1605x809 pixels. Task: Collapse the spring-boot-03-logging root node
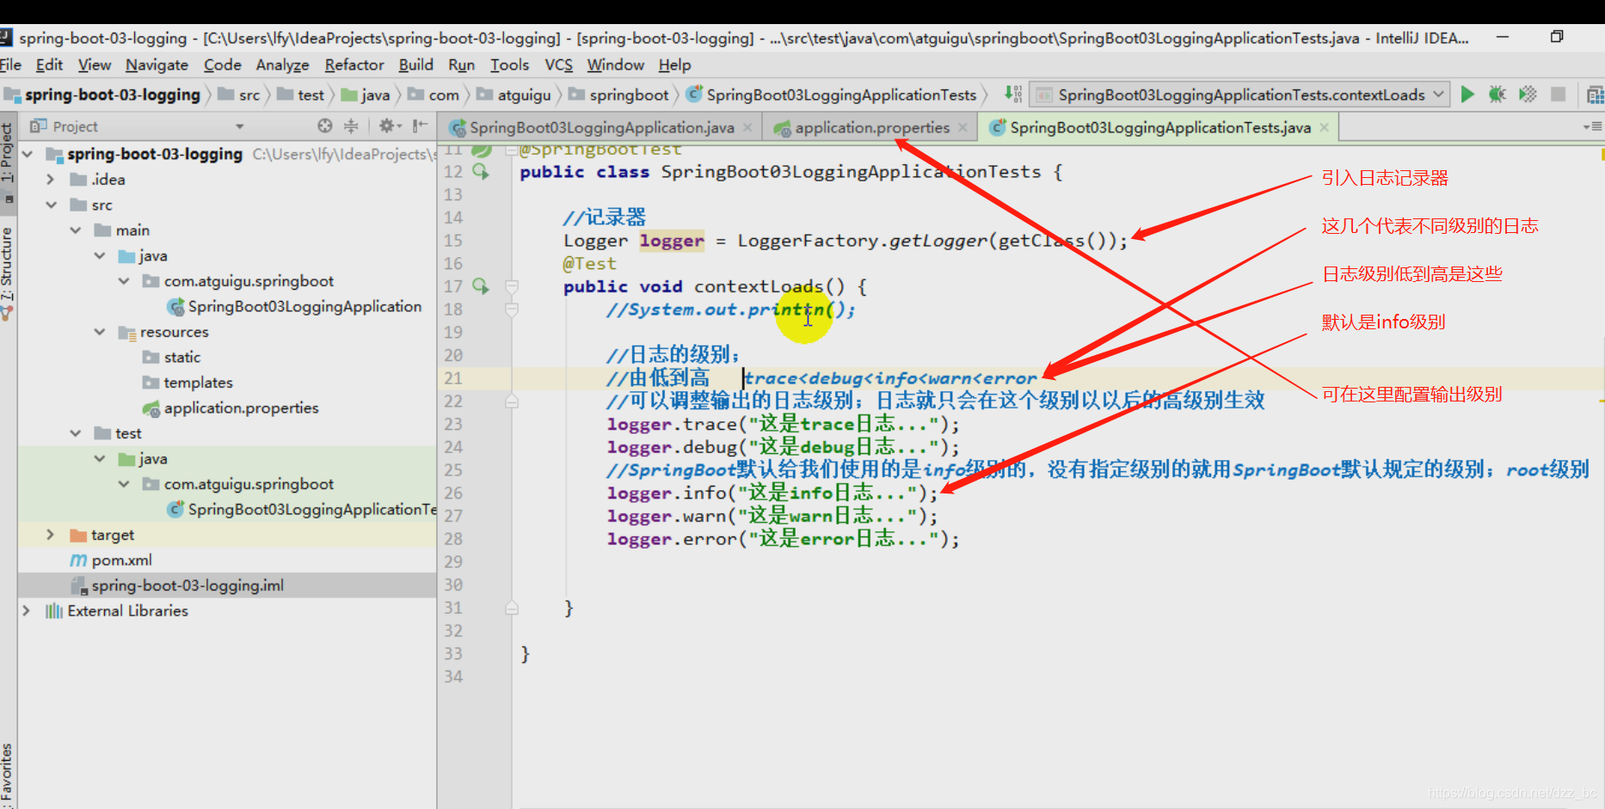tap(28, 154)
